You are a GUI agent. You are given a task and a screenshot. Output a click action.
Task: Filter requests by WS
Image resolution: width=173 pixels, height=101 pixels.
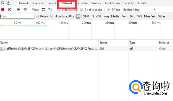coord(140,16)
